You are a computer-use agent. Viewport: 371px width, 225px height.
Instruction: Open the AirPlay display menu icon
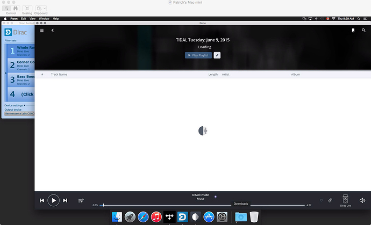pyautogui.click(x=311, y=19)
